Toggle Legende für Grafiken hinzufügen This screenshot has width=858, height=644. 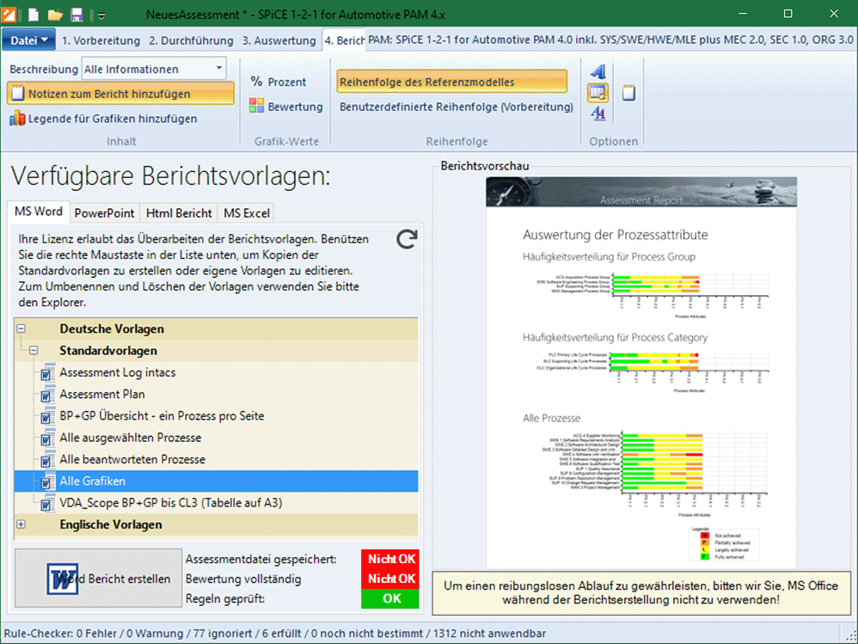coord(103,118)
